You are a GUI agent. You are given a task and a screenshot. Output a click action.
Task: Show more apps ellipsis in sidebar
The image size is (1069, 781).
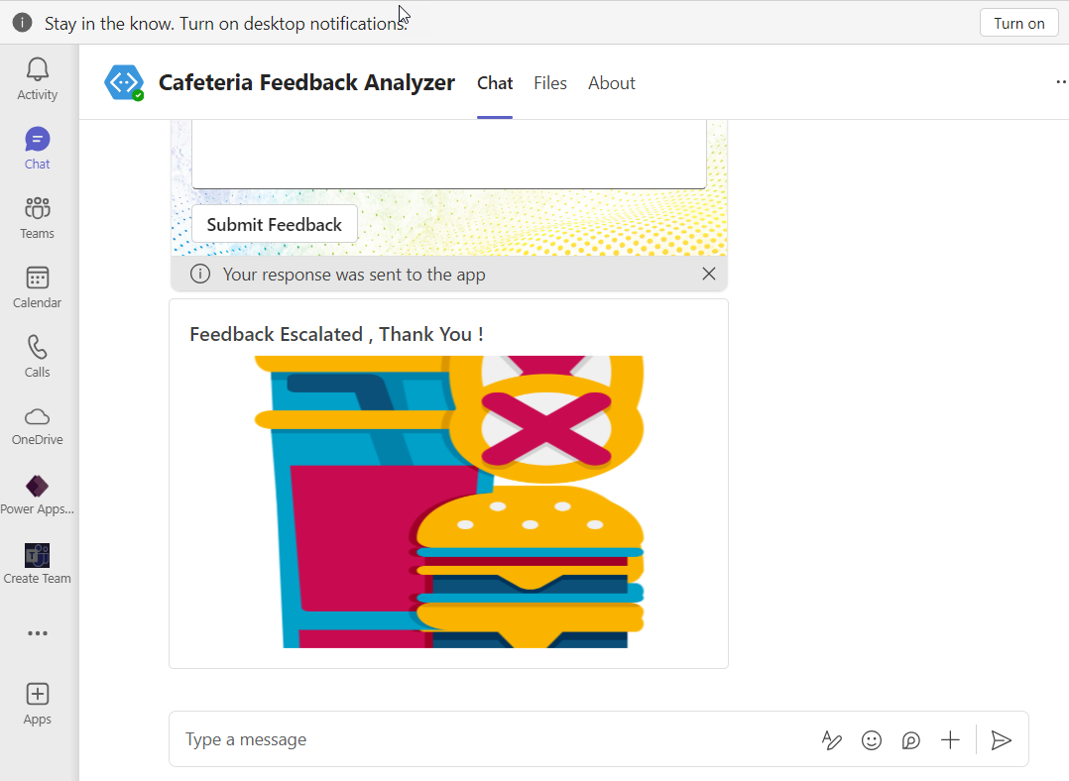click(38, 633)
